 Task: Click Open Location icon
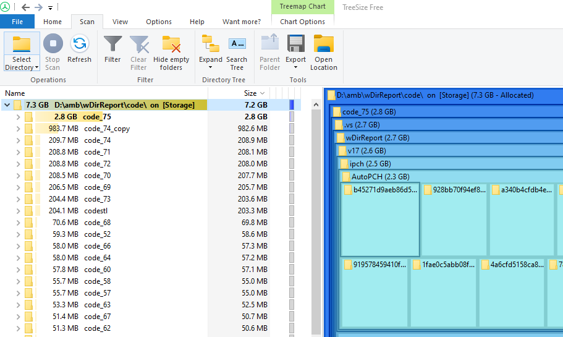tap(323, 44)
